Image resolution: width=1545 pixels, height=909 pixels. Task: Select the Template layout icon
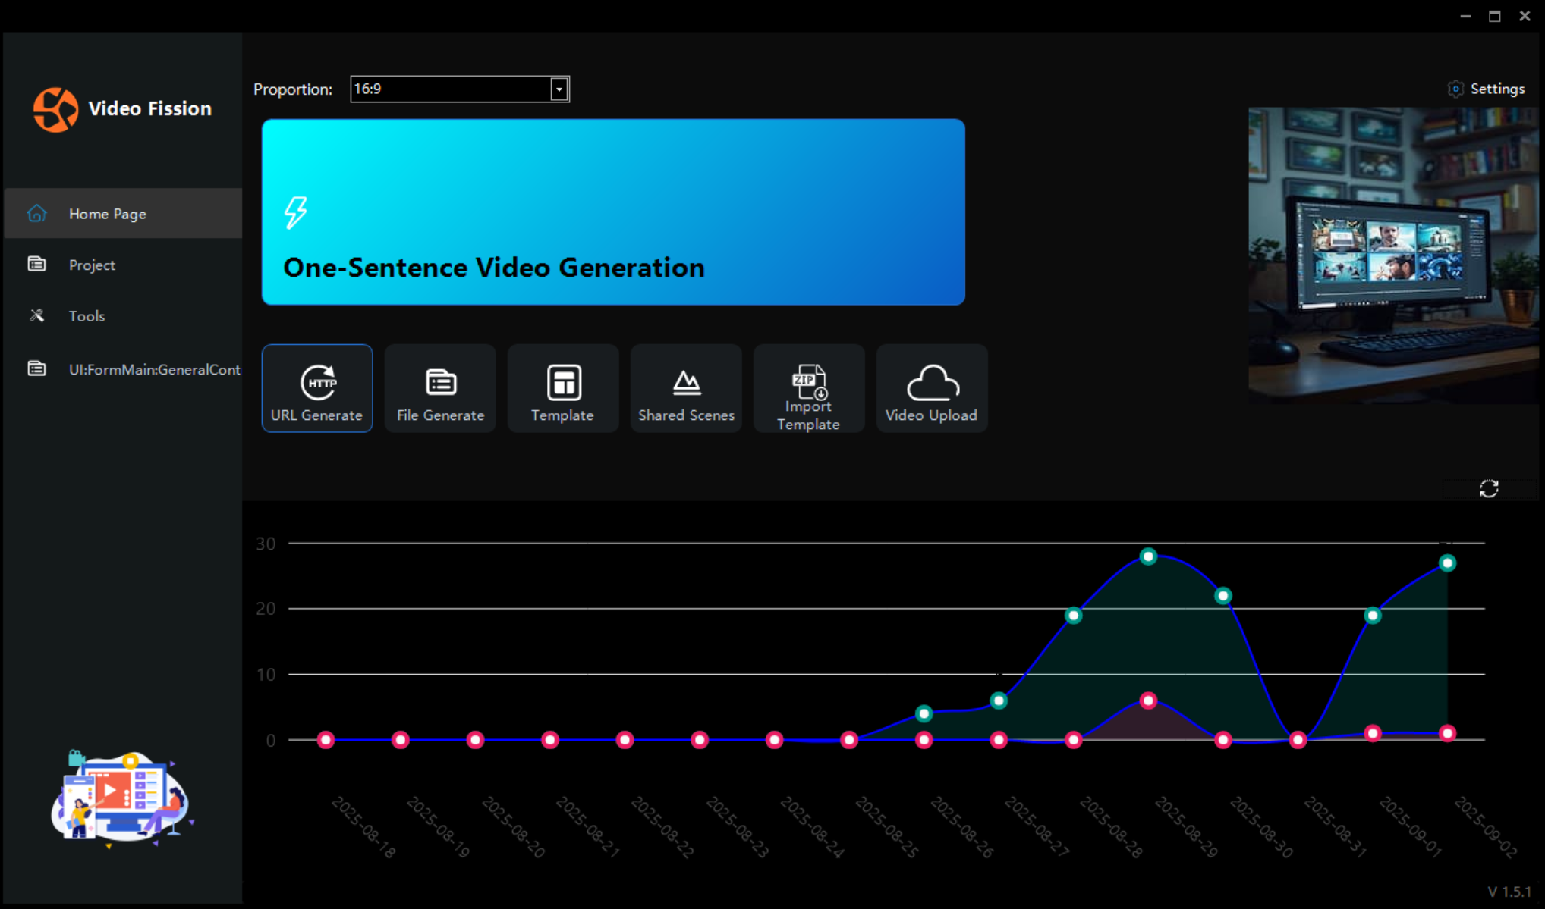[x=563, y=382]
